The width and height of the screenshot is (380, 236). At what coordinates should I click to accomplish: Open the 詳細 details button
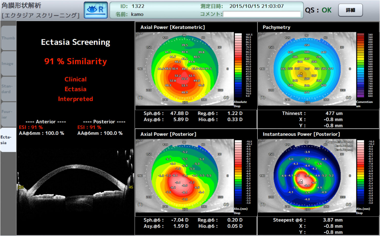point(350,10)
